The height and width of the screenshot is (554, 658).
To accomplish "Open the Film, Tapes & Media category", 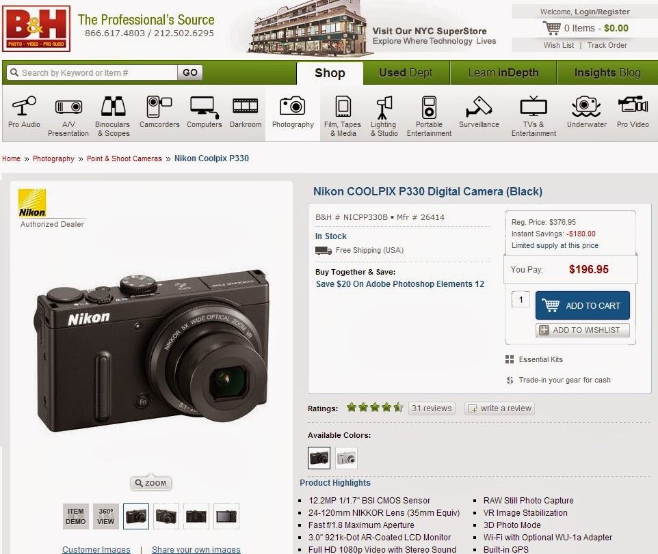I will [343, 116].
